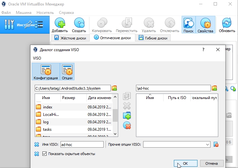Click the blue X icon beside hidden objects

(37, 154)
